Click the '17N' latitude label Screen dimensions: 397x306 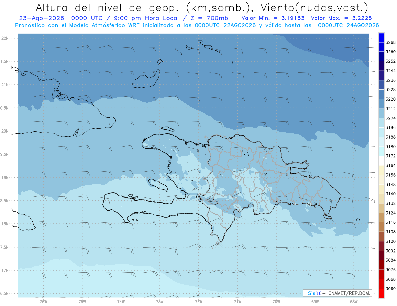[5, 270]
